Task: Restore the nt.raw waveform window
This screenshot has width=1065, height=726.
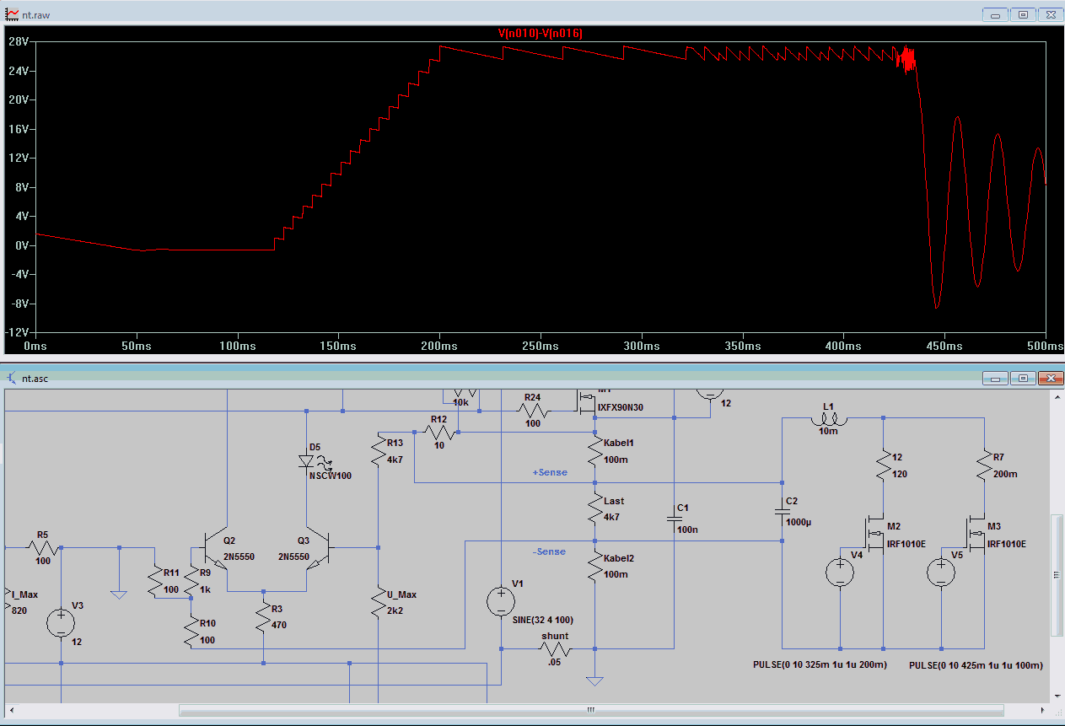Action: click(1023, 15)
